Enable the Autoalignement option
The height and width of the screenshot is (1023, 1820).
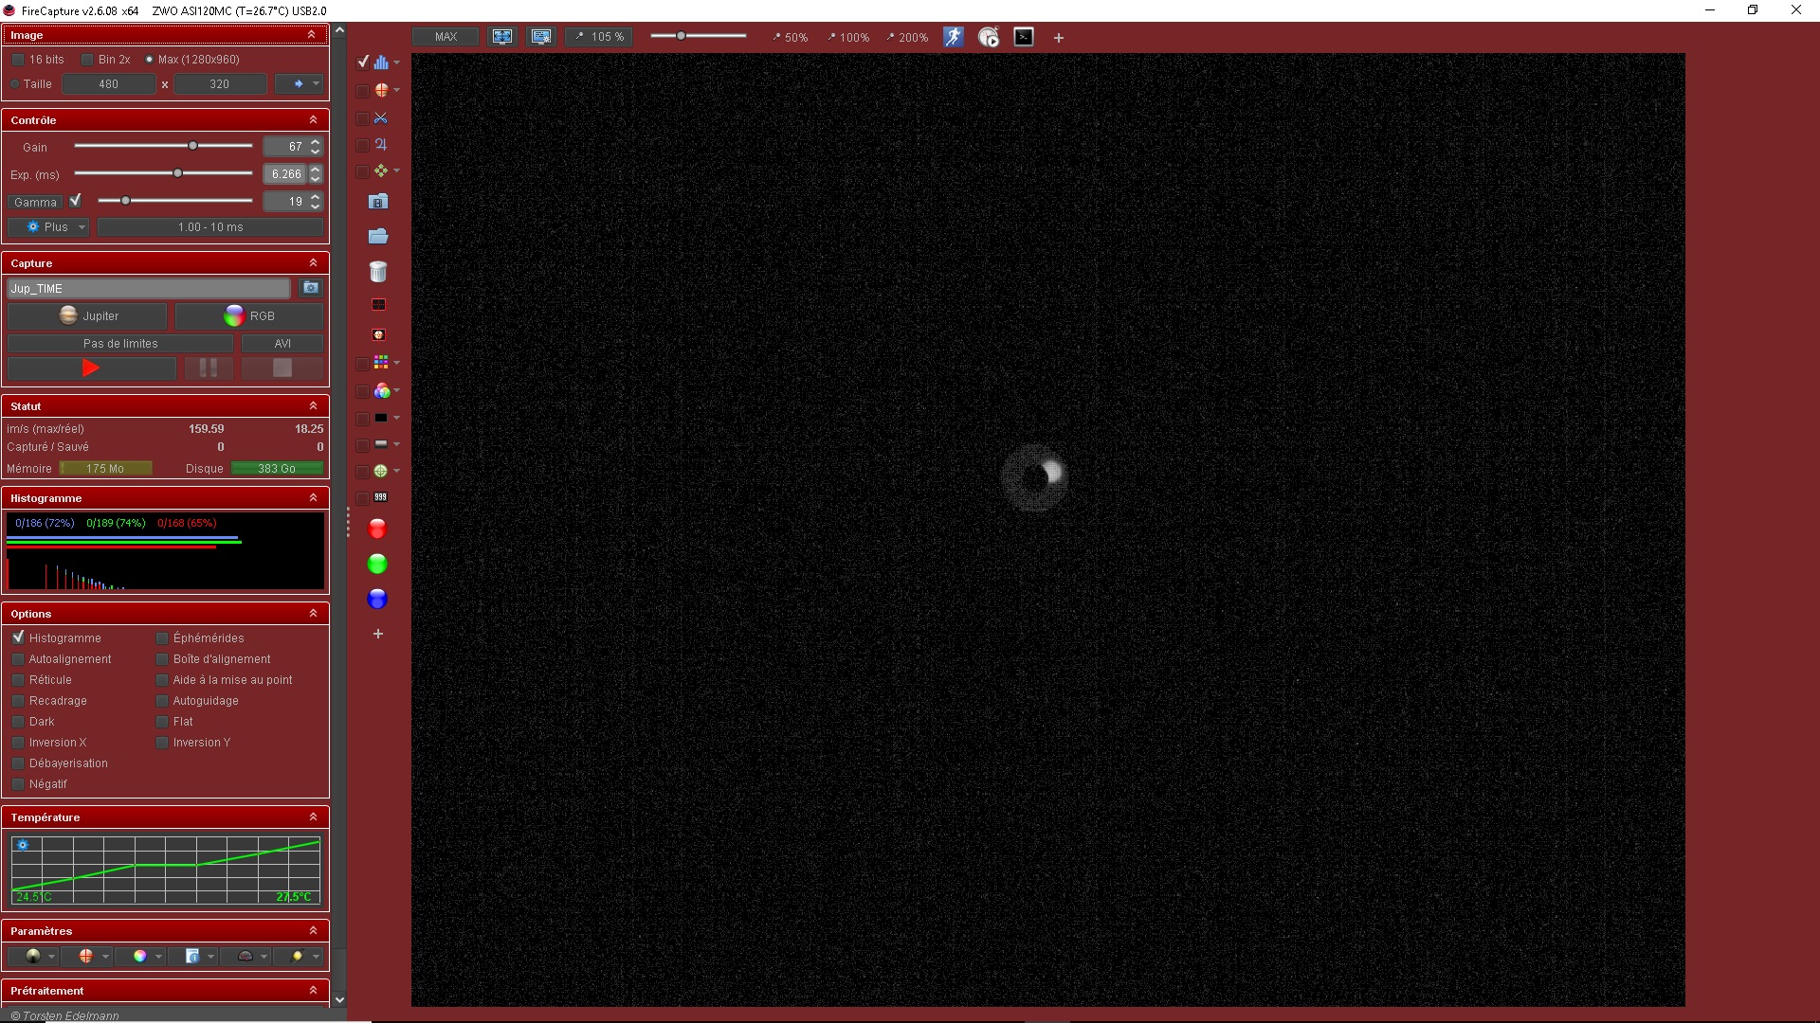pos(18,659)
